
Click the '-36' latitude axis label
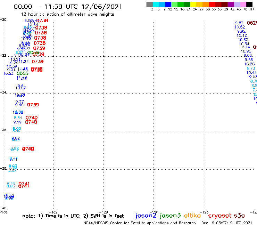tap(3, 130)
